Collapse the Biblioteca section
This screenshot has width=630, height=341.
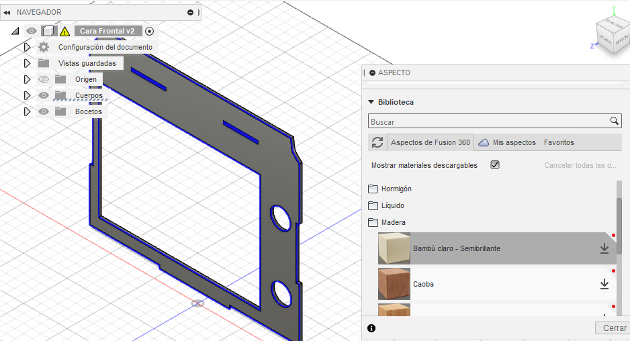click(x=371, y=102)
